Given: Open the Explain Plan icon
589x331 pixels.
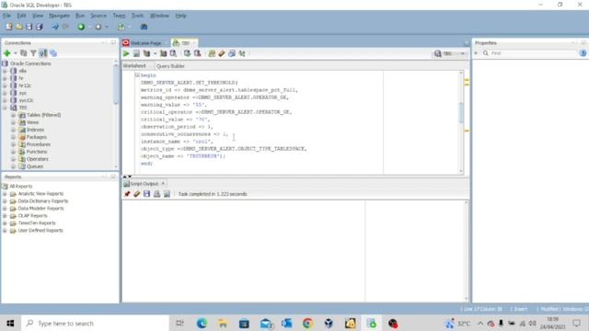Looking at the screenshot, I should point(147,53).
